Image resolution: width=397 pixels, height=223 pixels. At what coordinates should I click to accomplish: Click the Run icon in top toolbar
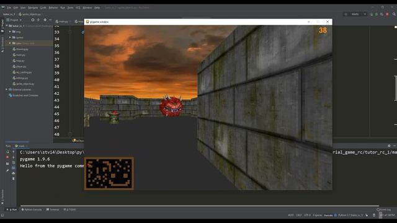click(x=371, y=14)
